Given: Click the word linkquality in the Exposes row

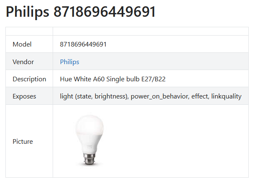Looking at the screenshot, I should (x=227, y=96).
